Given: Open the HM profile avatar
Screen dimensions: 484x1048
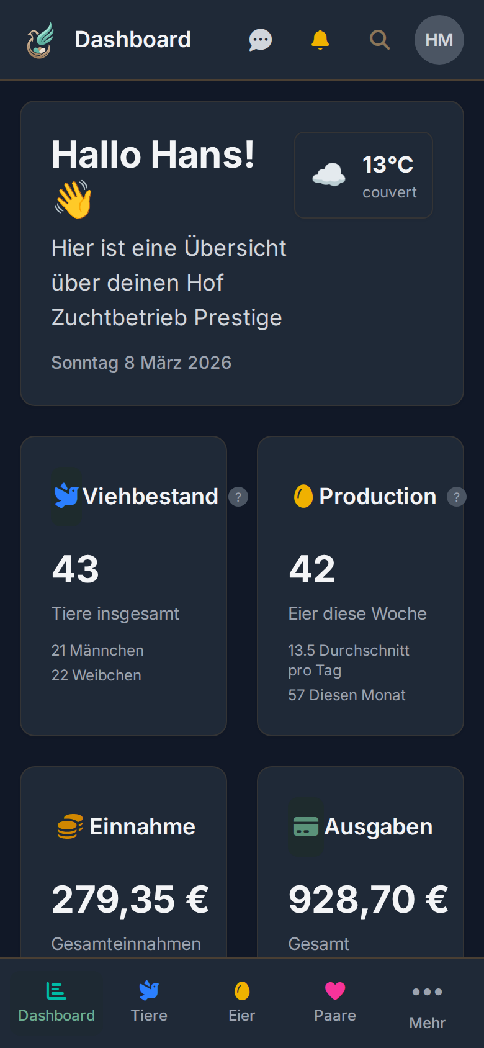Looking at the screenshot, I should [439, 40].
